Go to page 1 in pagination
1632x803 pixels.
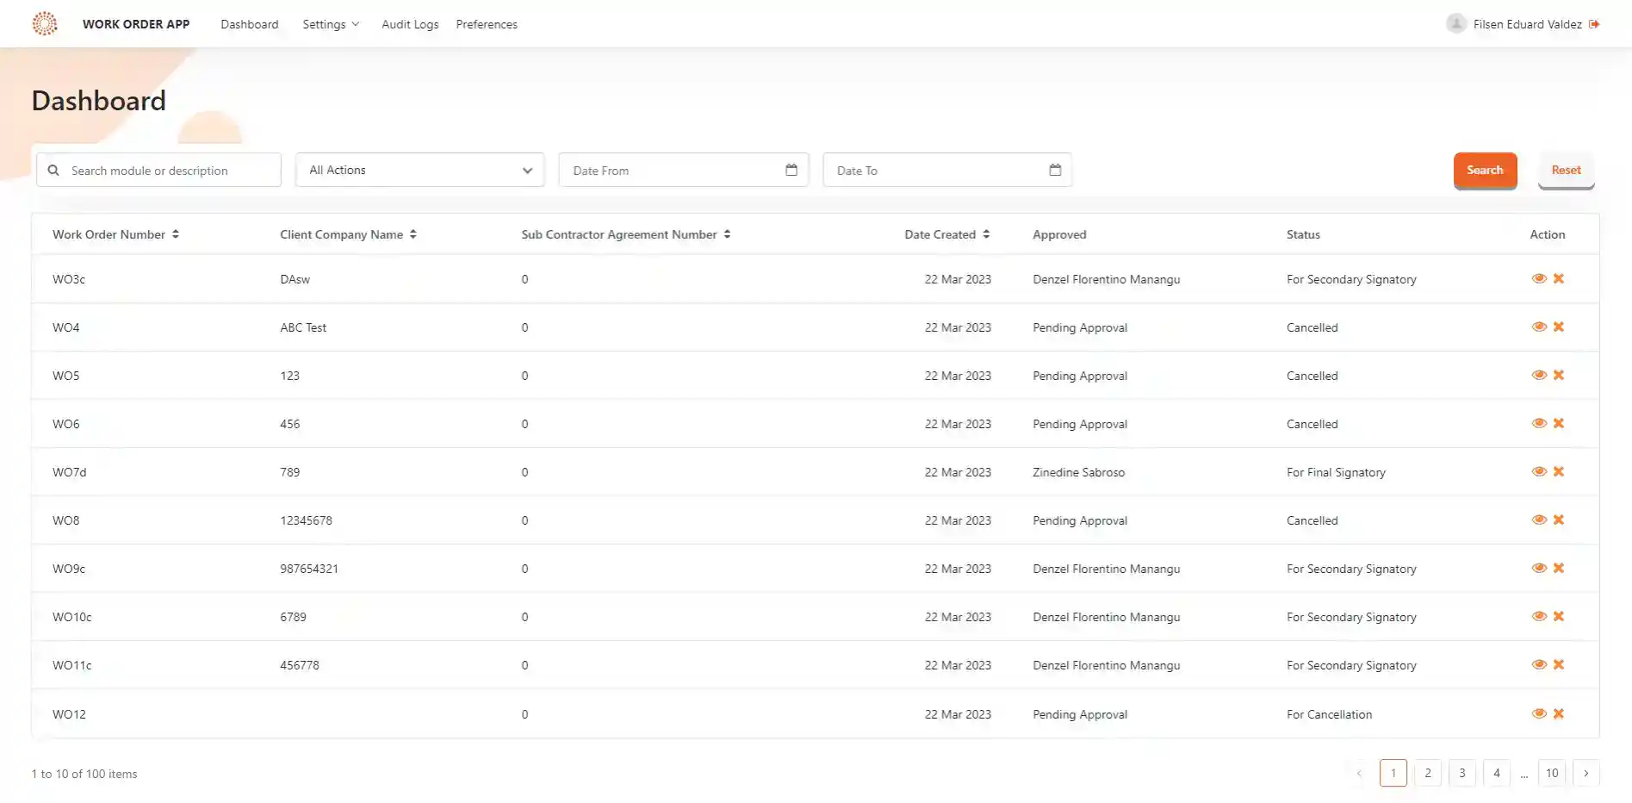click(1393, 773)
